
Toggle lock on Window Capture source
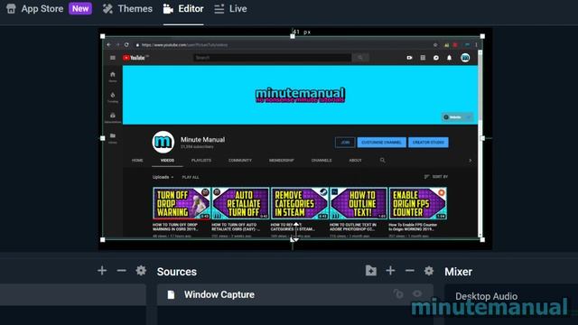[398, 293]
